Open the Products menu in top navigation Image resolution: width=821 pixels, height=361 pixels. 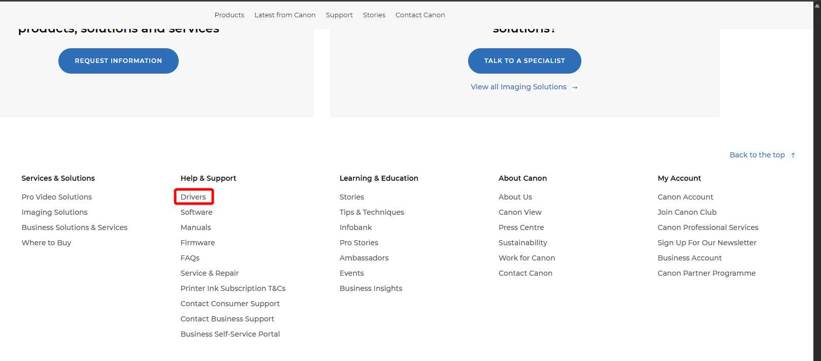[229, 15]
